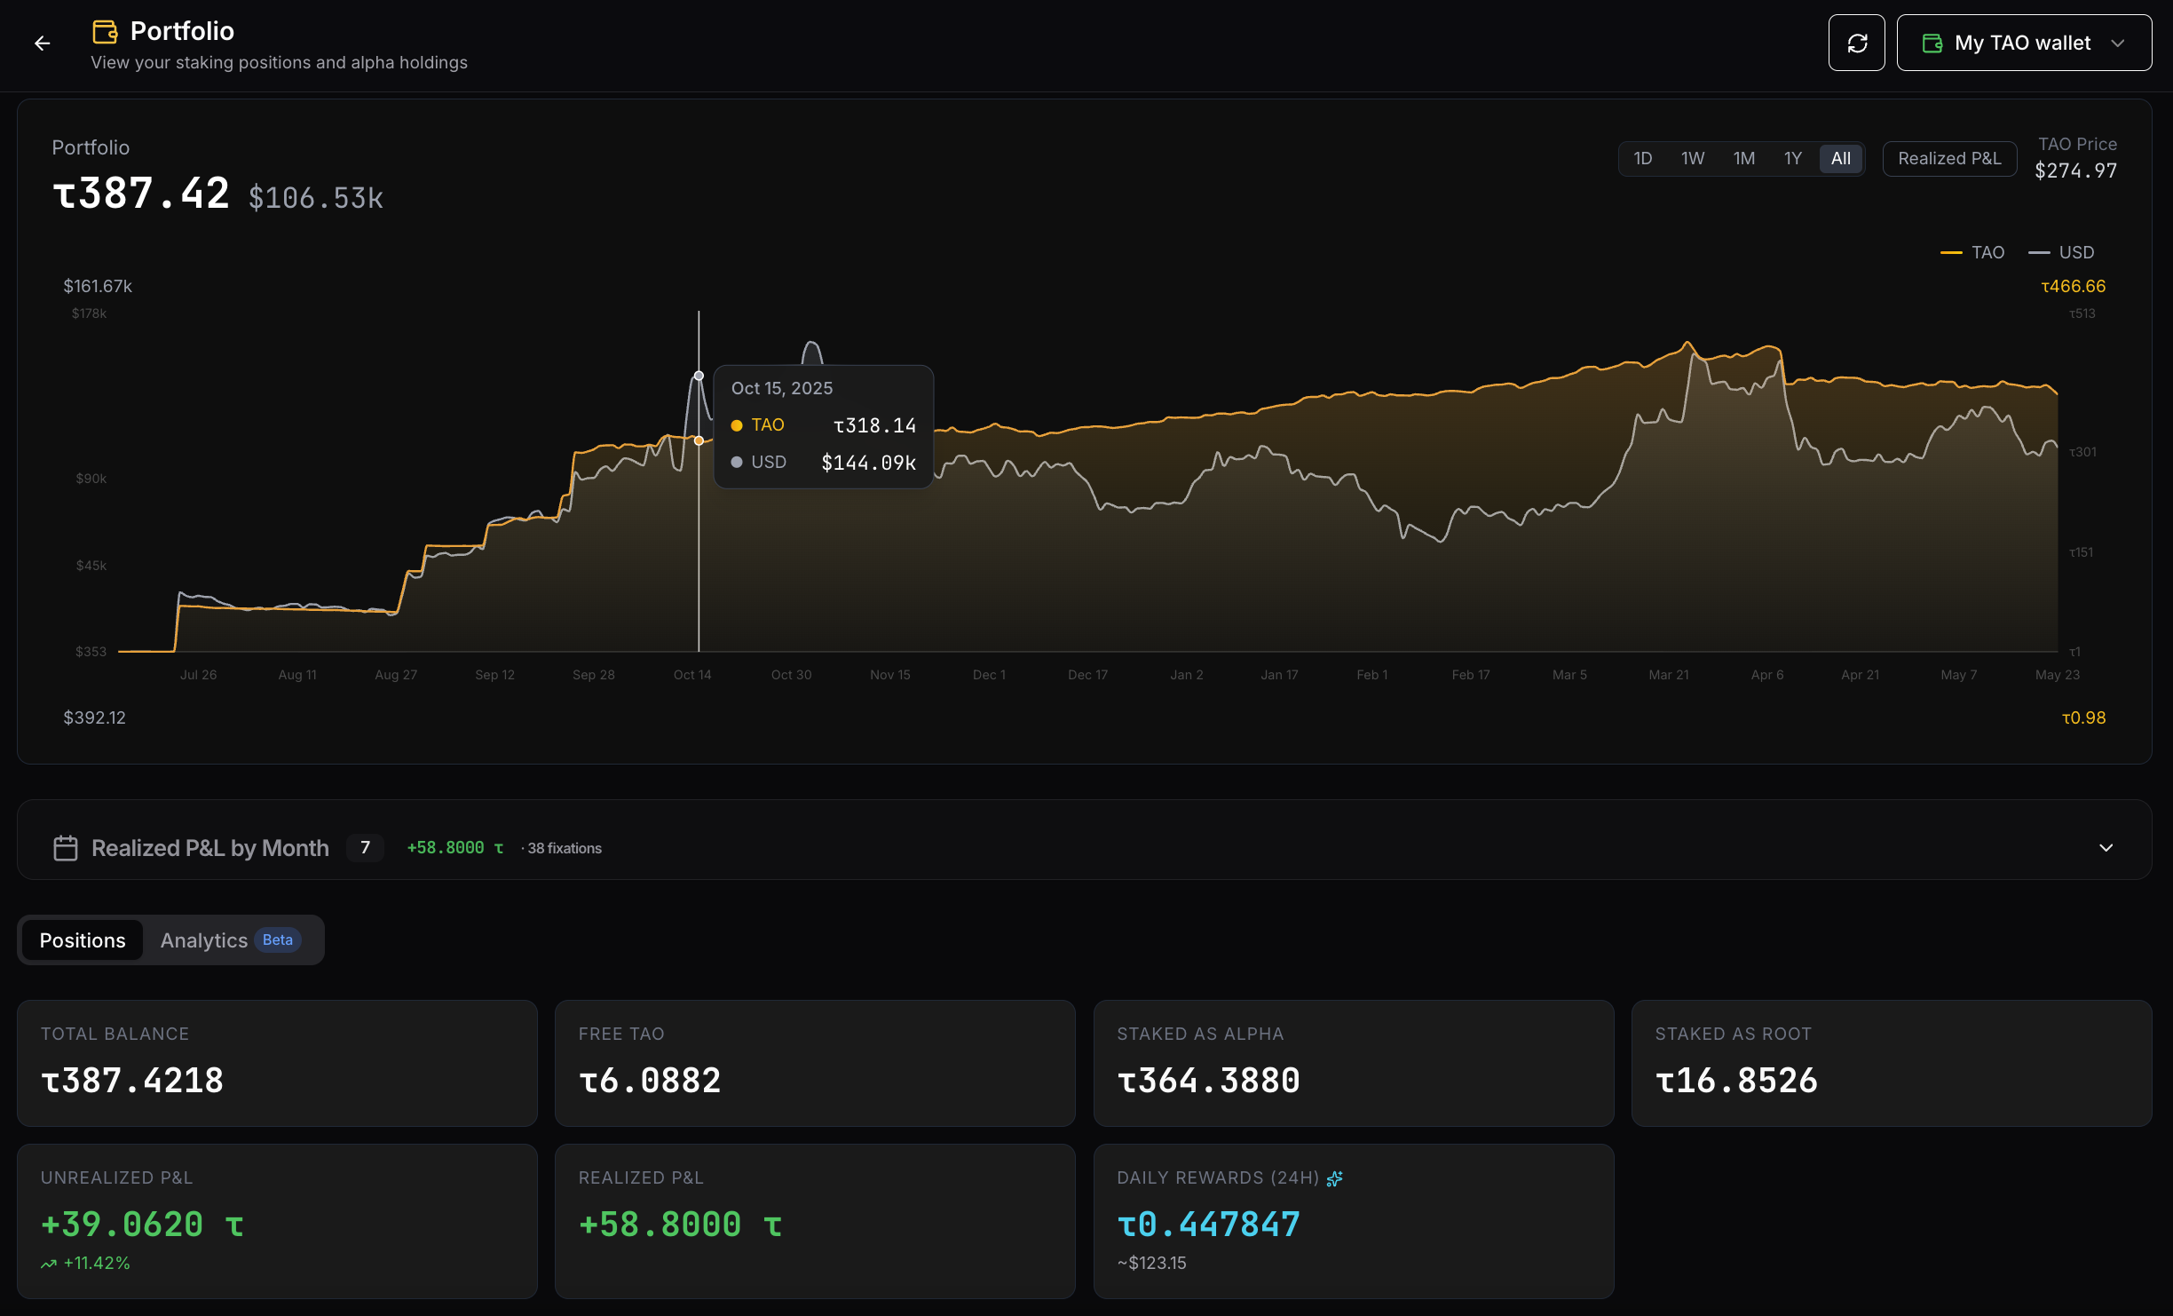This screenshot has width=2173, height=1316.
Task: Switch to the Analytics Beta tab
Action: pos(231,940)
